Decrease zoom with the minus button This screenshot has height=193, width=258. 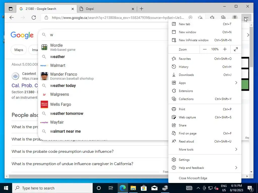(x=205, y=49)
